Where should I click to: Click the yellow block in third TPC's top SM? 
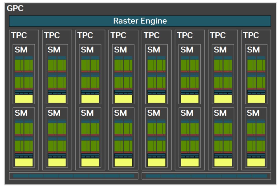pyautogui.click(x=90, y=99)
